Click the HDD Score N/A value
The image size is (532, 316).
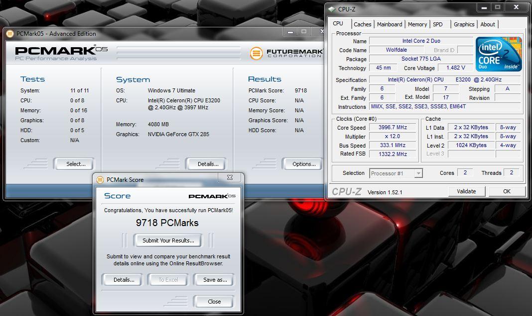pos(299,130)
